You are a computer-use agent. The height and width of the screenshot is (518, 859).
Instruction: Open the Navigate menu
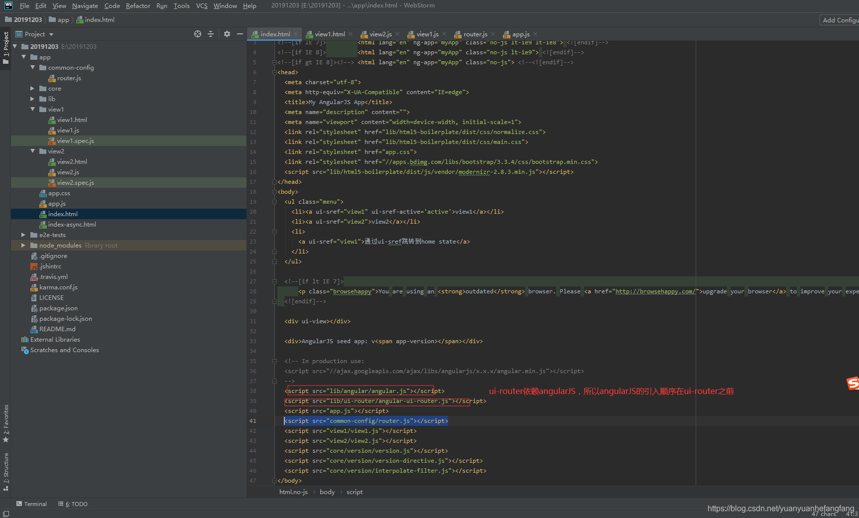(x=85, y=5)
